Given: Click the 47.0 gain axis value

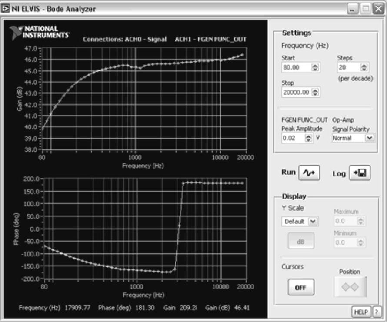Looking at the screenshot, I should point(31,48).
